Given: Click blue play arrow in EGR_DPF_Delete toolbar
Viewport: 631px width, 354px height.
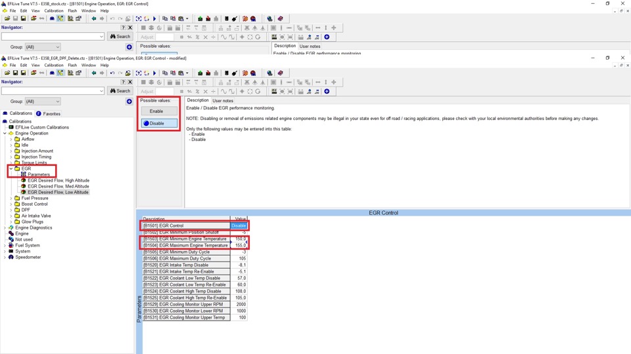Looking at the screenshot, I should point(154,73).
